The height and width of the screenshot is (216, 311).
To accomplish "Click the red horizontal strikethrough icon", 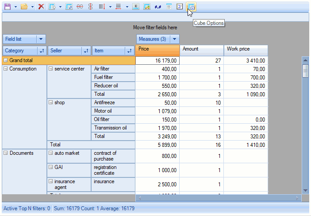I will pos(80,7).
